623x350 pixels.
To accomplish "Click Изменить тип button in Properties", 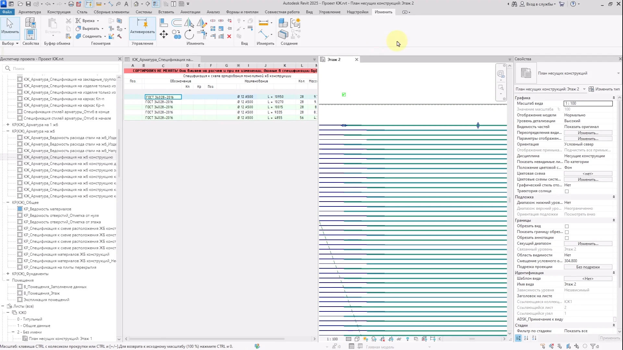I will click(604, 89).
